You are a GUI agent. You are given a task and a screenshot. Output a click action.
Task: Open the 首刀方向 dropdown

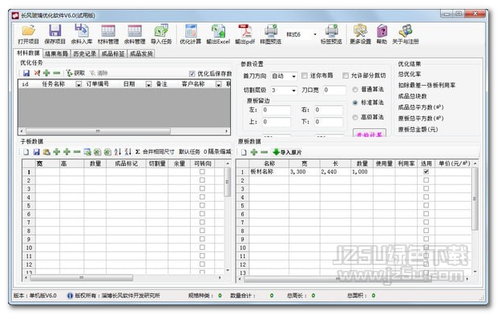coord(294,76)
